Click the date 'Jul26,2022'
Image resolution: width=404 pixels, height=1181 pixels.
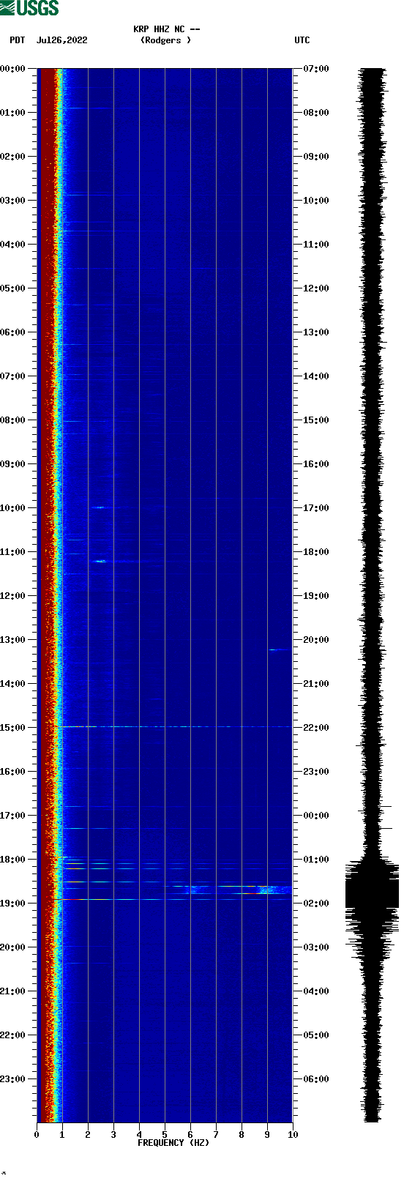click(61, 40)
